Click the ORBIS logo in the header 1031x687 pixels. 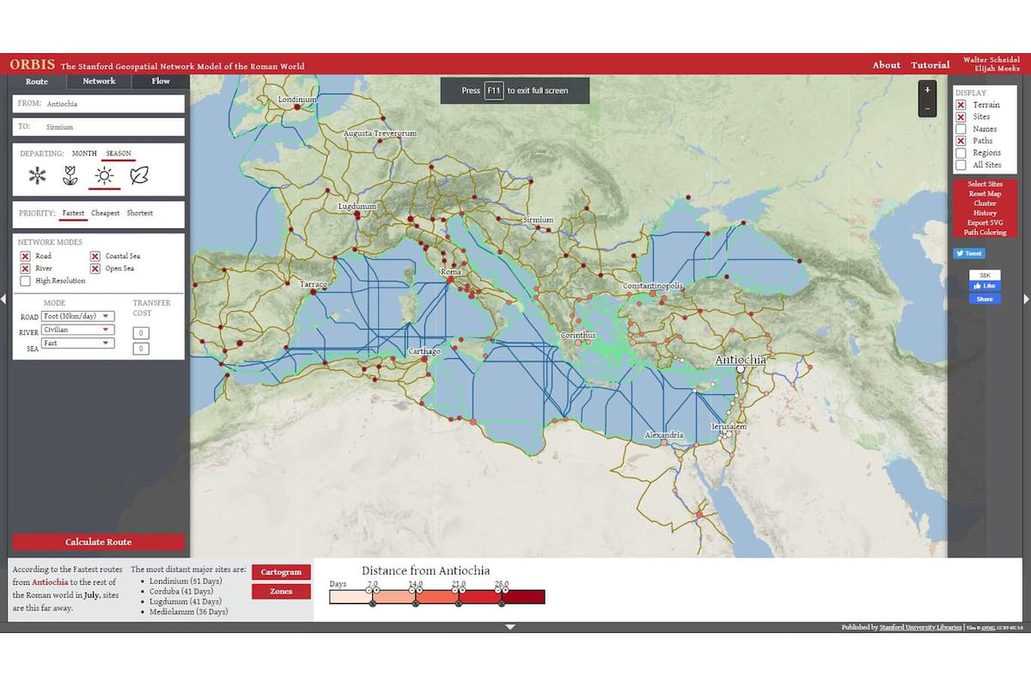pos(31,64)
